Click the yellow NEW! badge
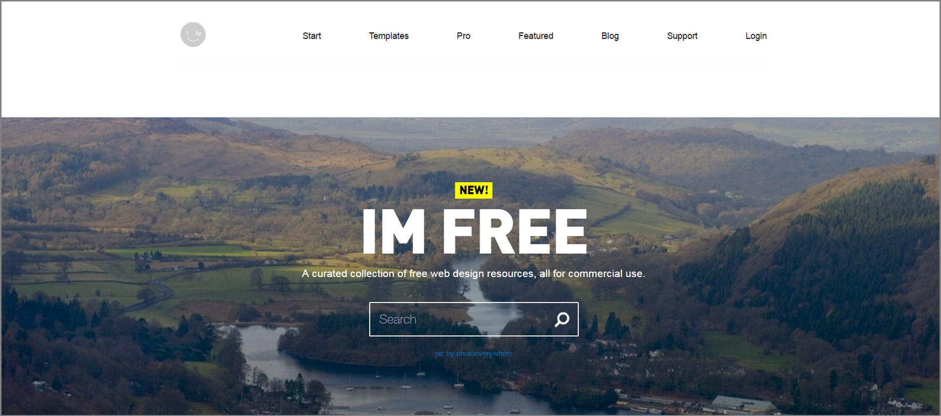The image size is (941, 416). click(474, 190)
